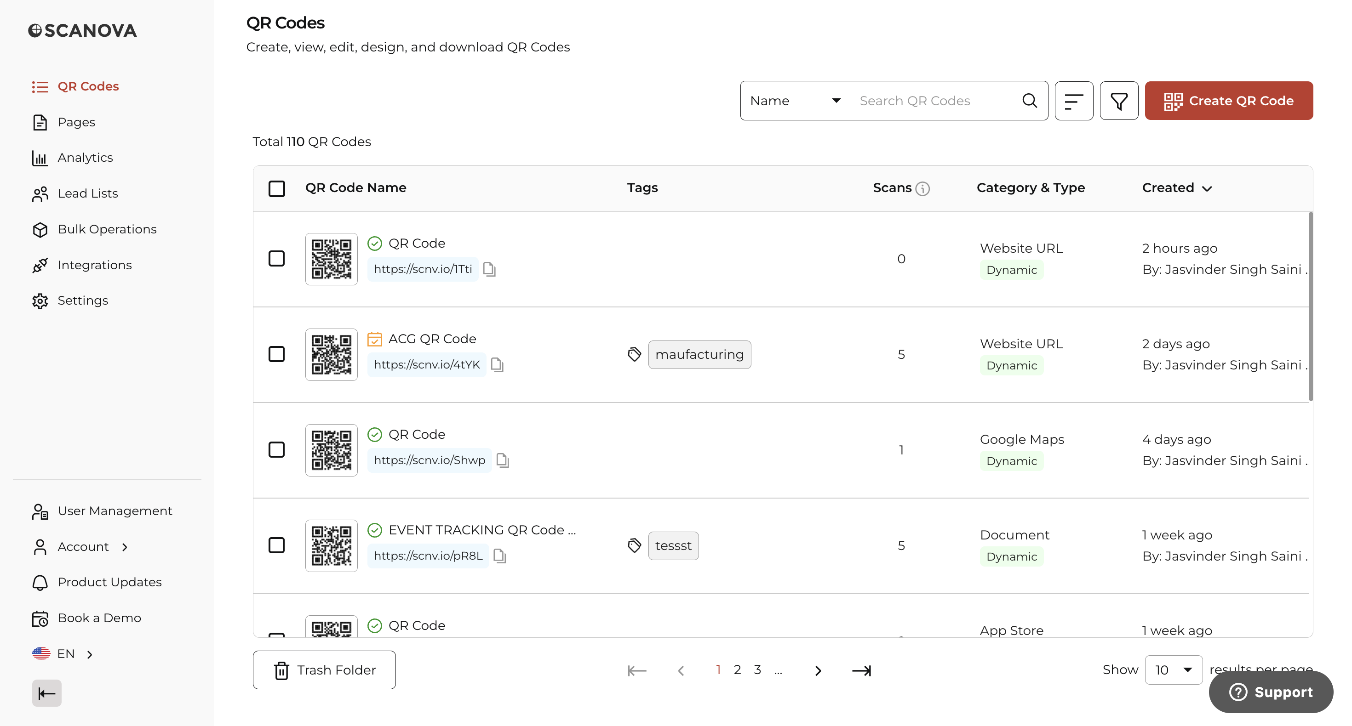
Task: Select the EVENT TRACKING QR Code checkbox
Action: [x=276, y=545]
